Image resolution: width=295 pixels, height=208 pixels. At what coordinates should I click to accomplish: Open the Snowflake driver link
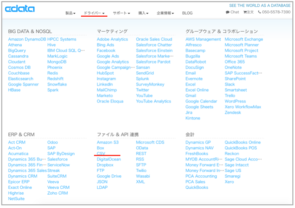pos(57,84)
